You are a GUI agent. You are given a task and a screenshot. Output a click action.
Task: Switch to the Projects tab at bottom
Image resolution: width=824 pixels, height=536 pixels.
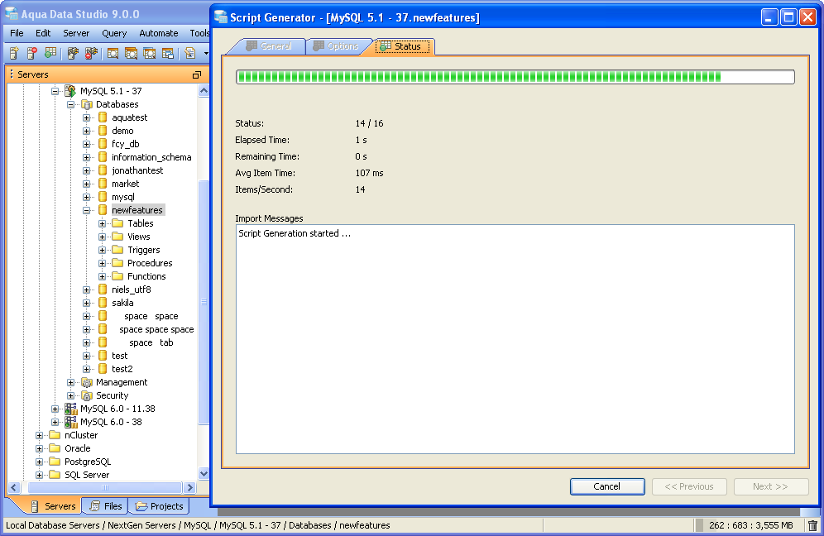click(159, 506)
